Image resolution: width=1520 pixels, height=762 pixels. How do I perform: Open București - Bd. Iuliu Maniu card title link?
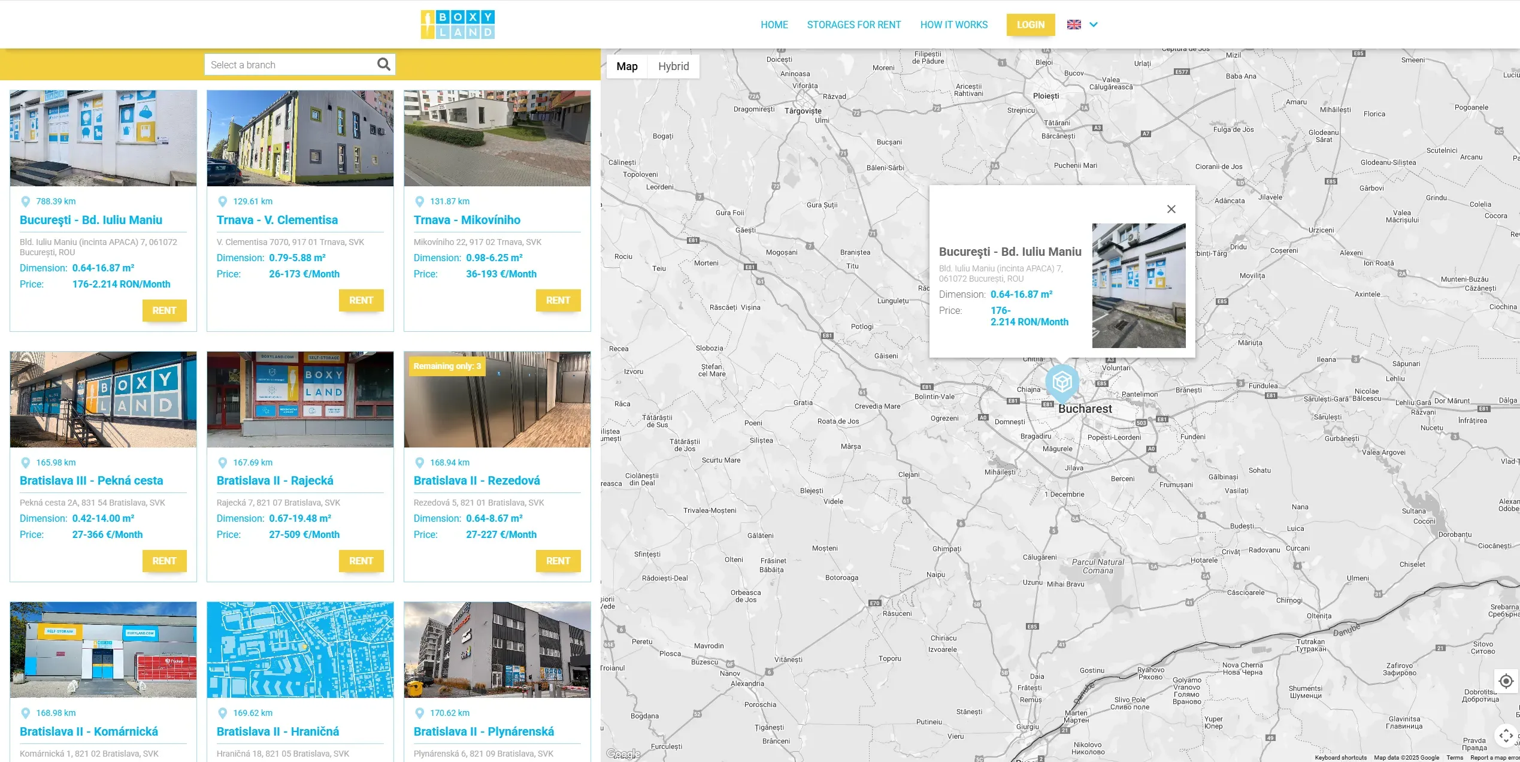(x=91, y=220)
